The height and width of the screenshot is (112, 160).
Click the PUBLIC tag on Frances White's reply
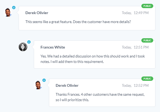147,40
